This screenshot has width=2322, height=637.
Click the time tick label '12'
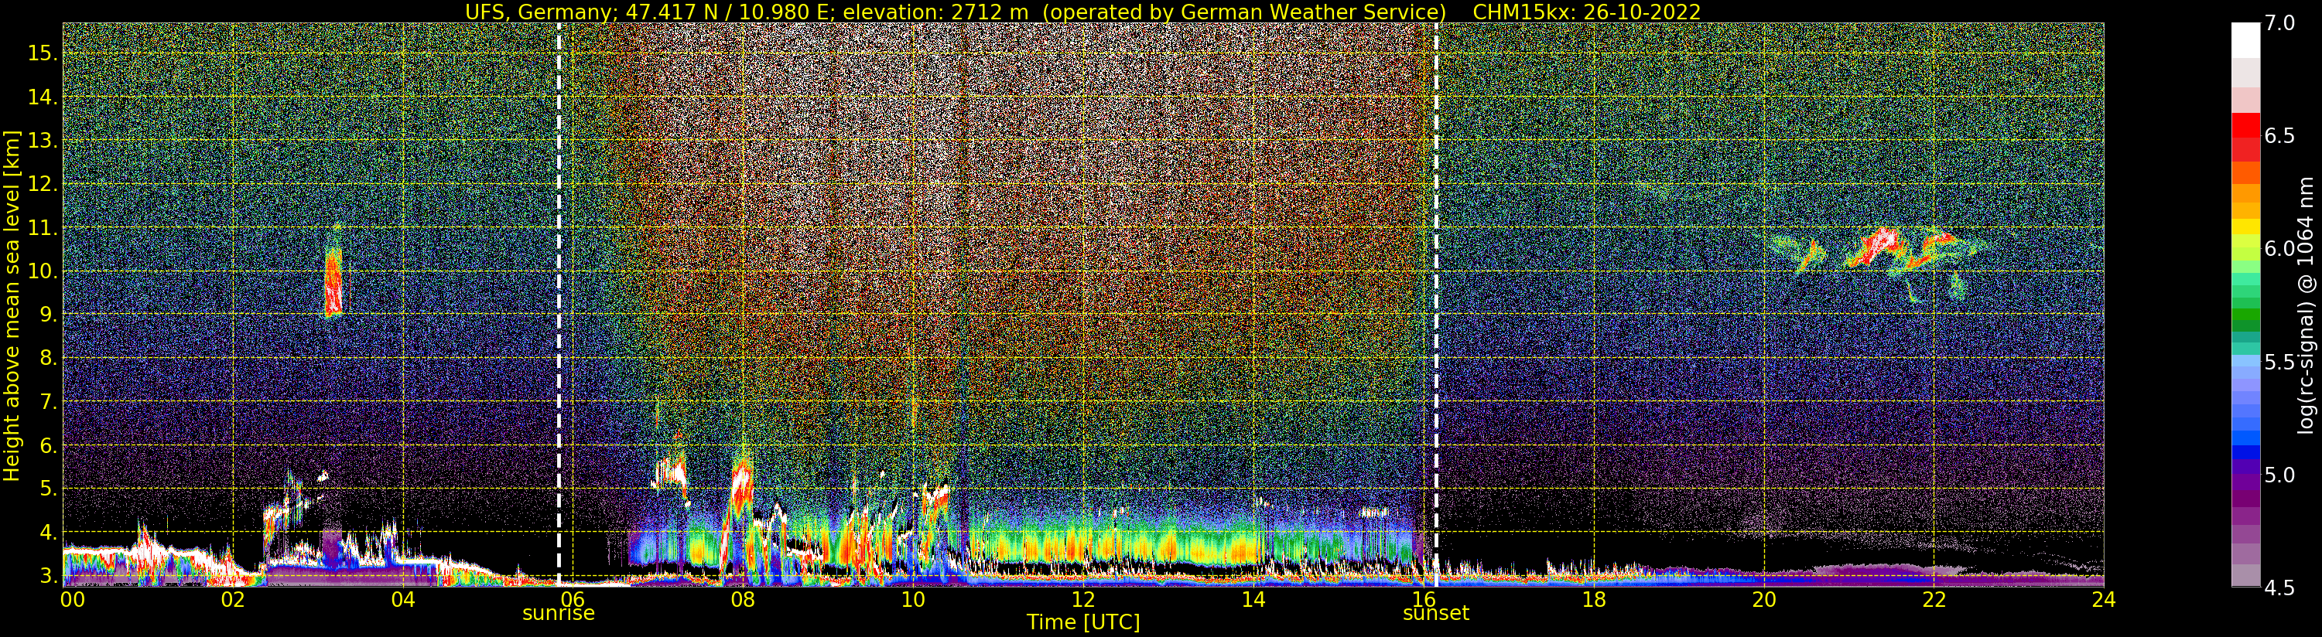tap(1082, 599)
